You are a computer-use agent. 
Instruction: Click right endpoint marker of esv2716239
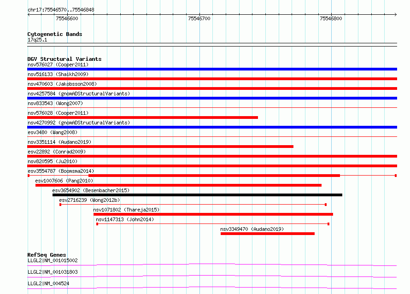click(326, 205)
